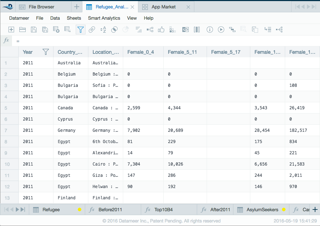
Task: Open a new tab with plus button
Action: (77, 7)
